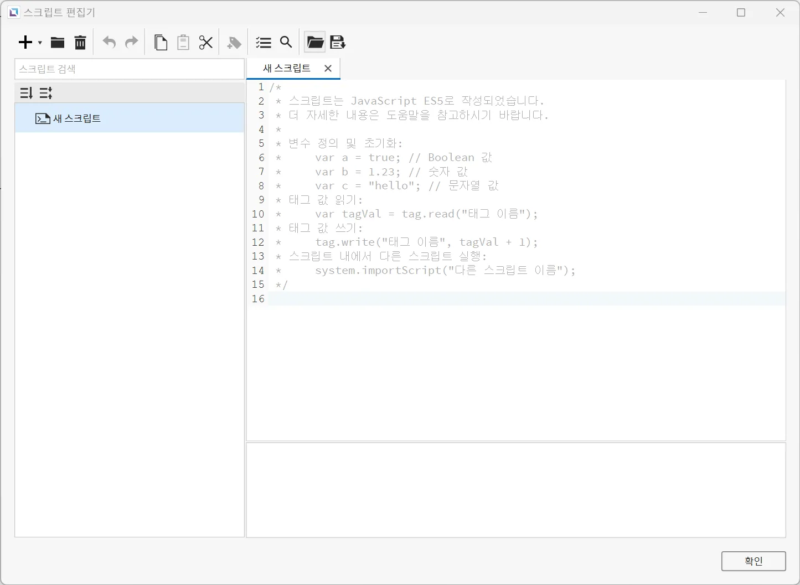Toggle the open folder import button
The width and height of the screenshot is (800, 585).
click(315, 43)
